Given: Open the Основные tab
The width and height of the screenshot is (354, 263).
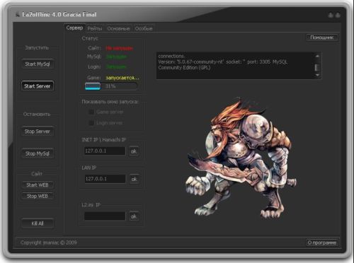Looking at the screenshot, I should point(118,29).
